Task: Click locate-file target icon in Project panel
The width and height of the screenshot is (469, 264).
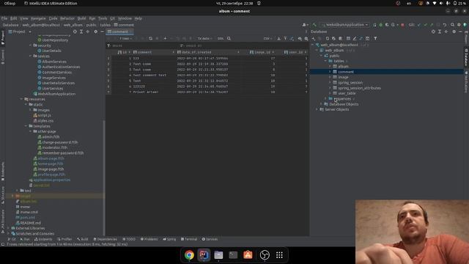Action: tap(75, 32)
